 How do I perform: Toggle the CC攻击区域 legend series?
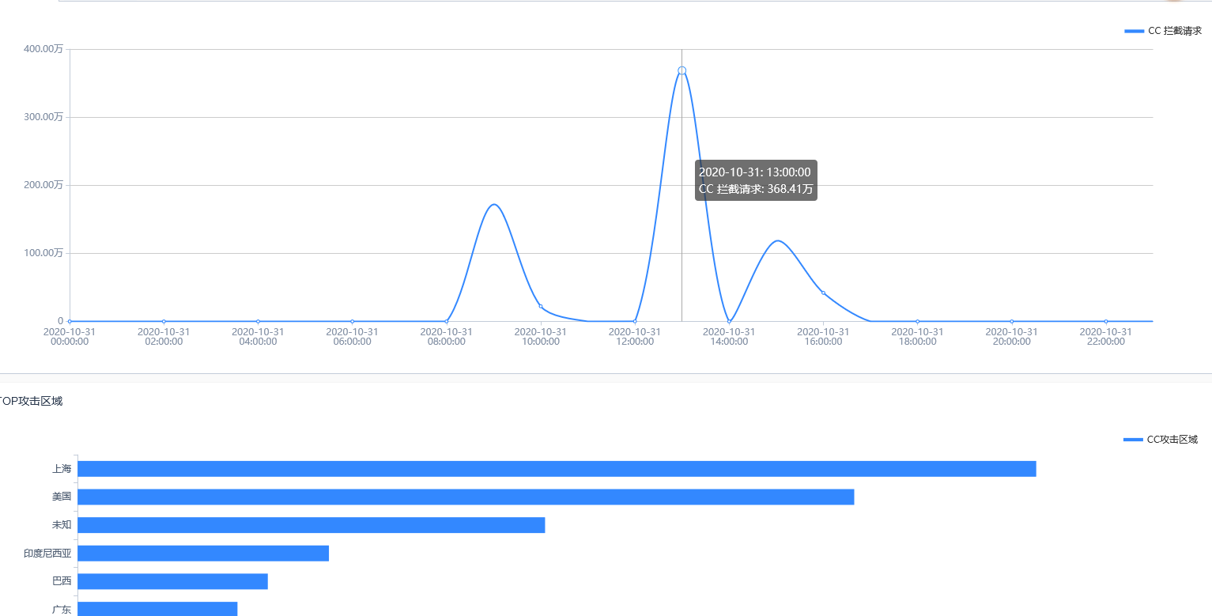coord(1161,440)
